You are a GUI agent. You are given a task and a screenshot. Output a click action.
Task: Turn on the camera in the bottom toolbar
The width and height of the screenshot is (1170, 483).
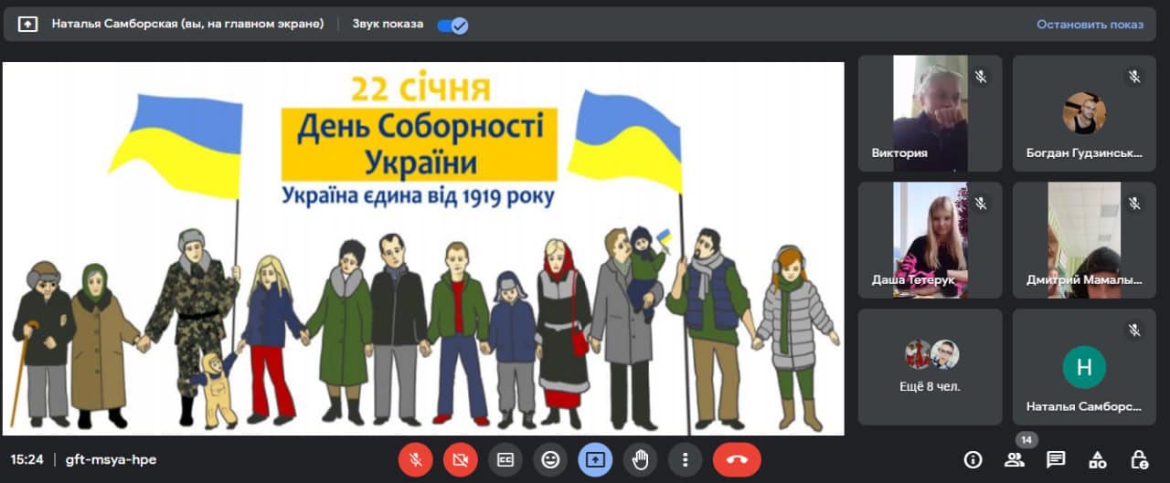(x=461, y=460)
